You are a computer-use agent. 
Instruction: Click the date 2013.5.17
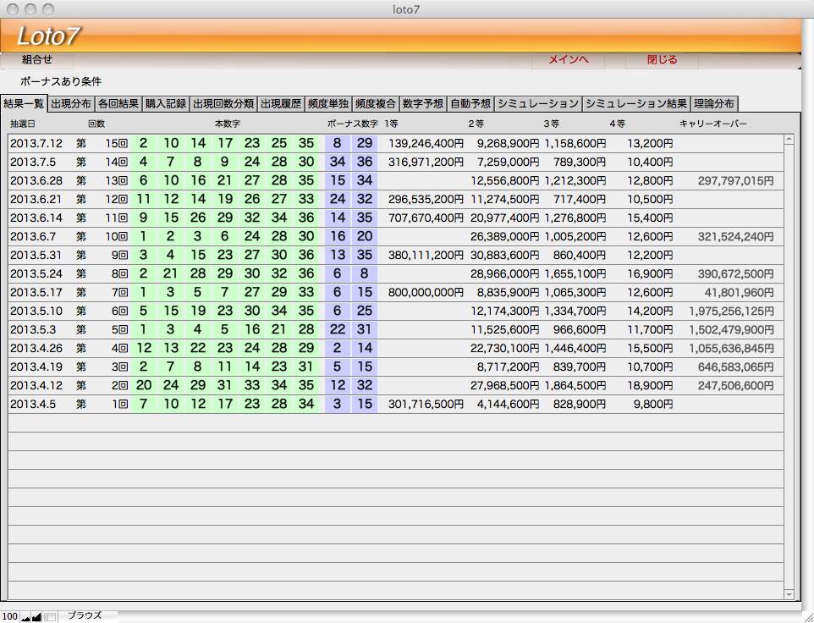point(36,292)
